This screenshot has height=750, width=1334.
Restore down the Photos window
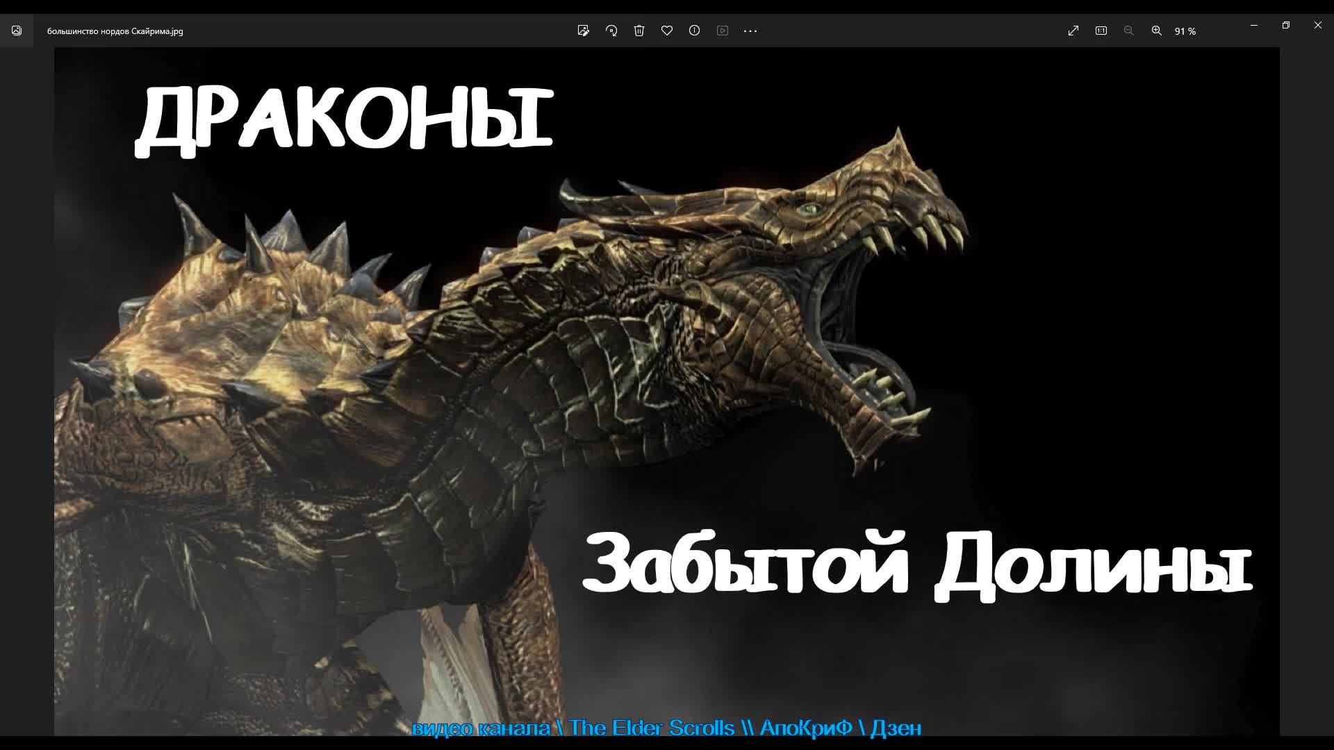click(x=1286, y=25)
